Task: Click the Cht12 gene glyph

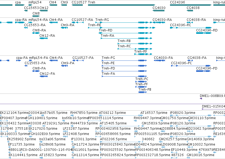Action: coord(43,11)
